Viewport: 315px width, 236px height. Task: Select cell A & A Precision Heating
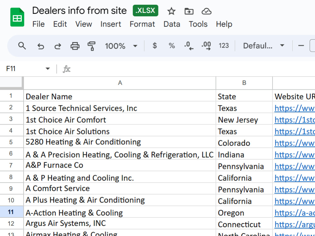tap(120, 154)
